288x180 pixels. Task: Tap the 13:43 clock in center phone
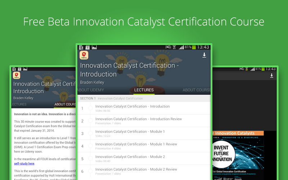point(203,47)
